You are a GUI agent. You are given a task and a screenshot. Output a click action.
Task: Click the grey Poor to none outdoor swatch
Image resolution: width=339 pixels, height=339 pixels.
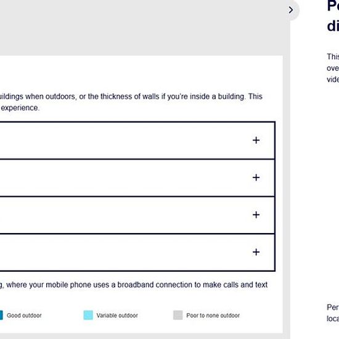point(178,315)
